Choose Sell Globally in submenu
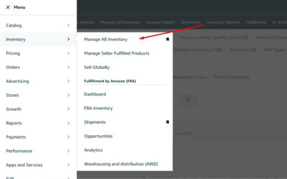Image resolution: width=287 pixels, height=179 pixels. 97,67
